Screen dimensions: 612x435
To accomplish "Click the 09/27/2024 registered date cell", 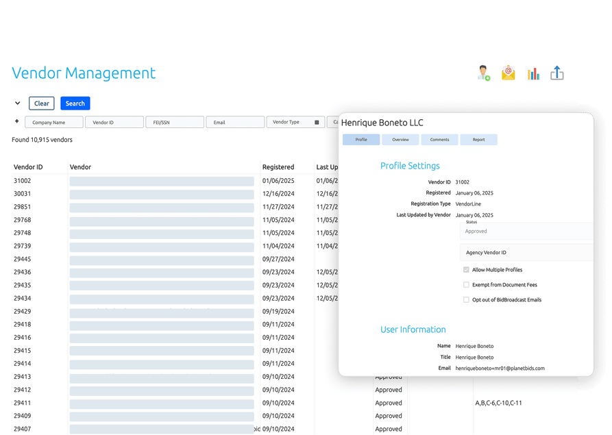I will [278, 259].
